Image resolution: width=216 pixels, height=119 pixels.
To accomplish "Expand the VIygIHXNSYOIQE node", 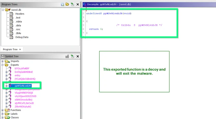I will [x=6, y=93].
